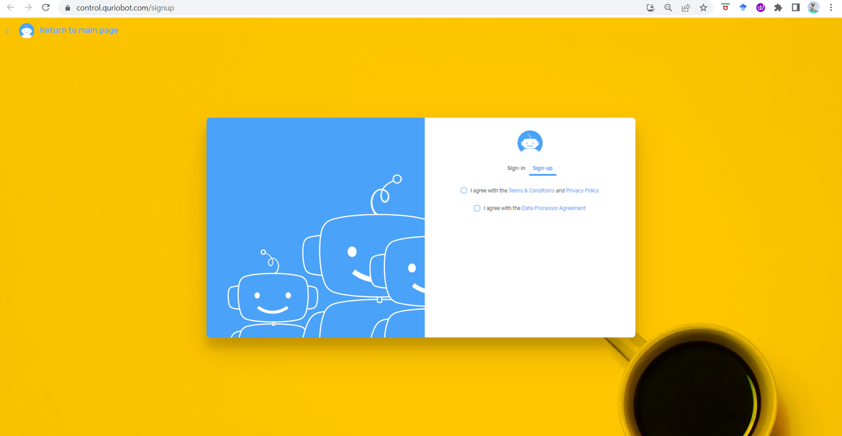This screenshot has height=436, width=842.
Task: Bookmark this page with the star icon
Action: (x=703, y=8)
